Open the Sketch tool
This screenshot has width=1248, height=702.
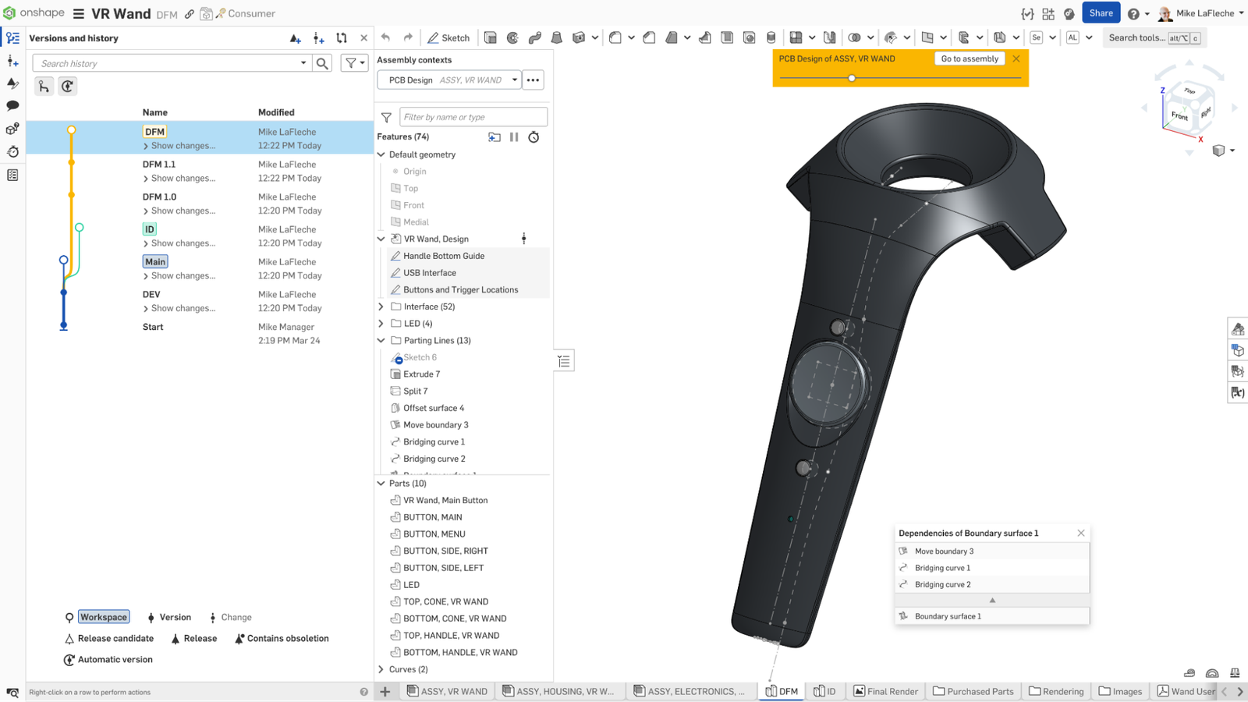click(x=448, y=37)
